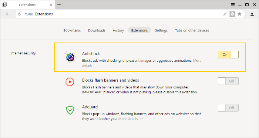
Task: Turn off the Antishock toggle
Action: [x=228, y=54]
